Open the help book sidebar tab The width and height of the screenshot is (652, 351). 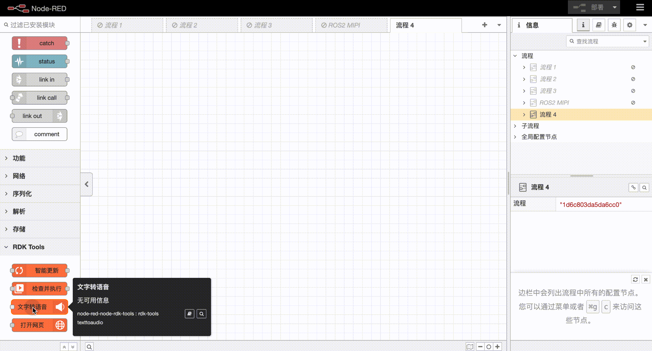598,25
